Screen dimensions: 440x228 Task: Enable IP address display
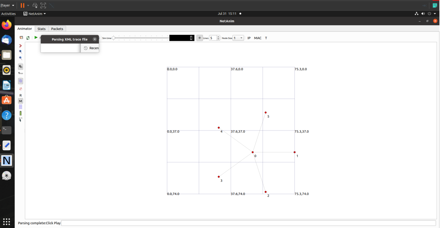(249, 38)
